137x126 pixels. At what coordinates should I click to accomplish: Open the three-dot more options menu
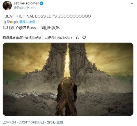131,3
